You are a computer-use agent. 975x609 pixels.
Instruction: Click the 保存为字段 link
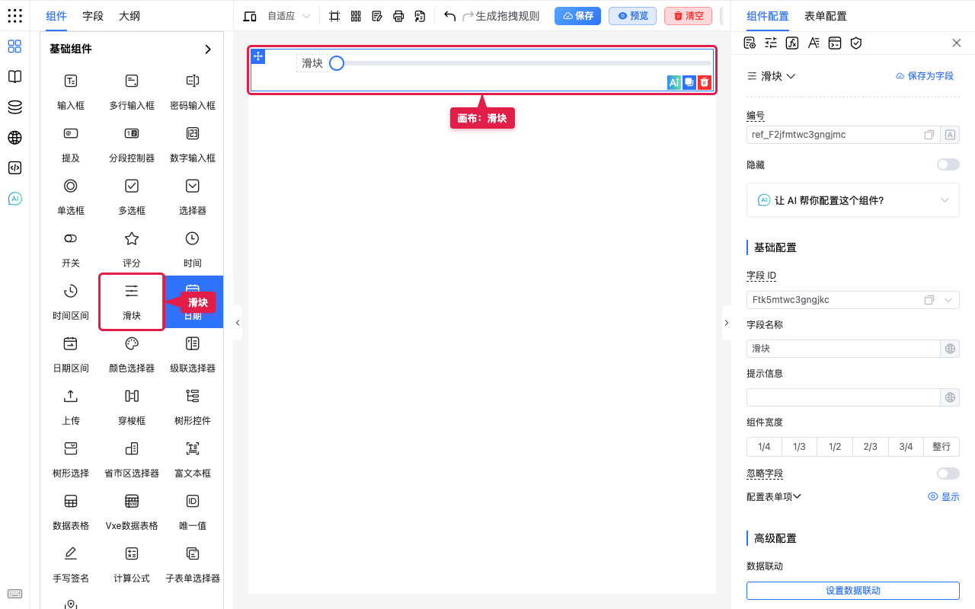coord(925,76)
